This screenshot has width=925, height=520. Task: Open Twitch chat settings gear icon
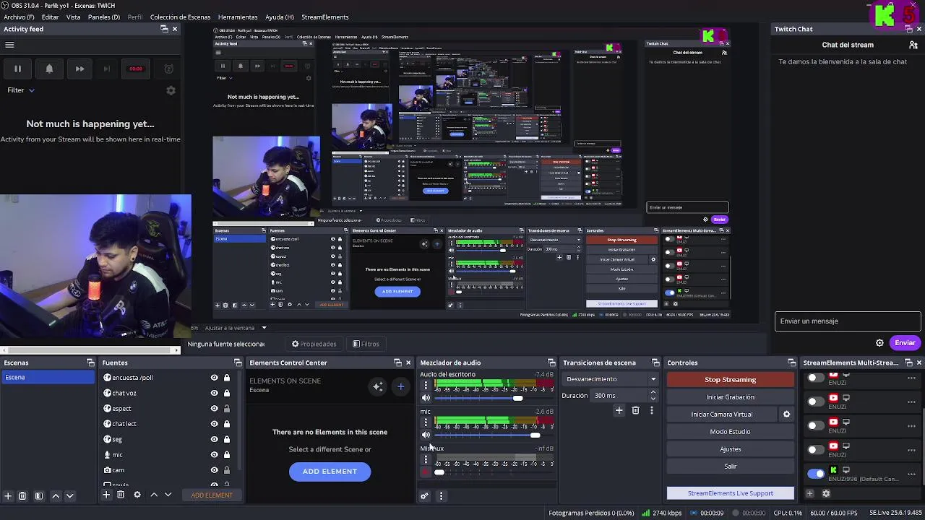(879, 343)
